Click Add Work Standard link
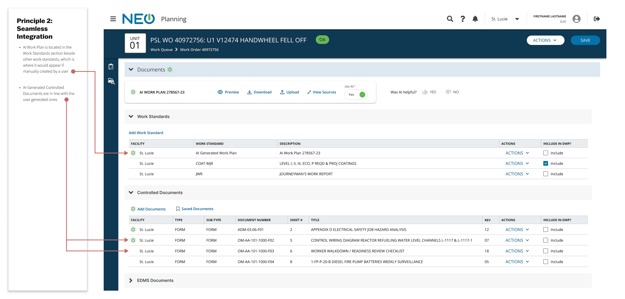 point(146,133)
